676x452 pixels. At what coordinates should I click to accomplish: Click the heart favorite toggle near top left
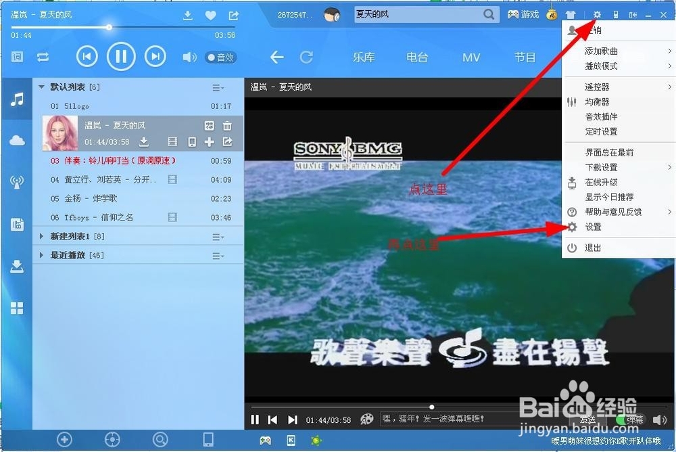210,14
